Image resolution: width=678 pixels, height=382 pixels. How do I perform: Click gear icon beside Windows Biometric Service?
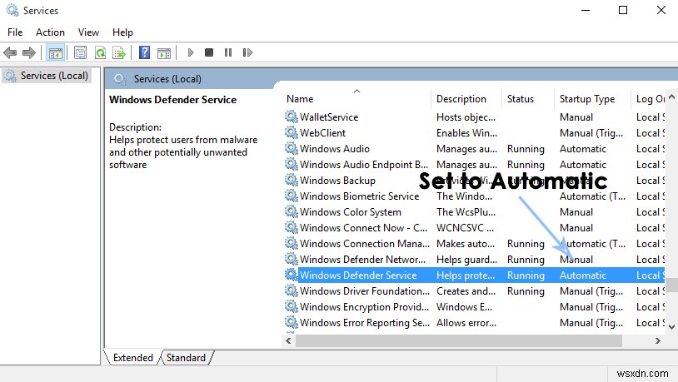[x=292, y=196]
